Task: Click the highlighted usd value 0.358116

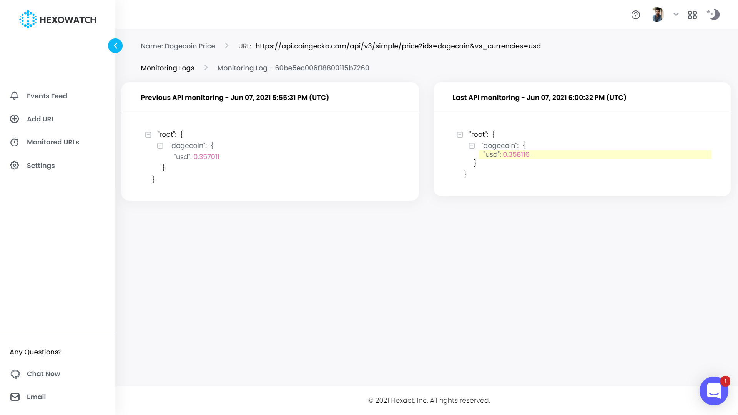Action: click(x=516, y=154)
